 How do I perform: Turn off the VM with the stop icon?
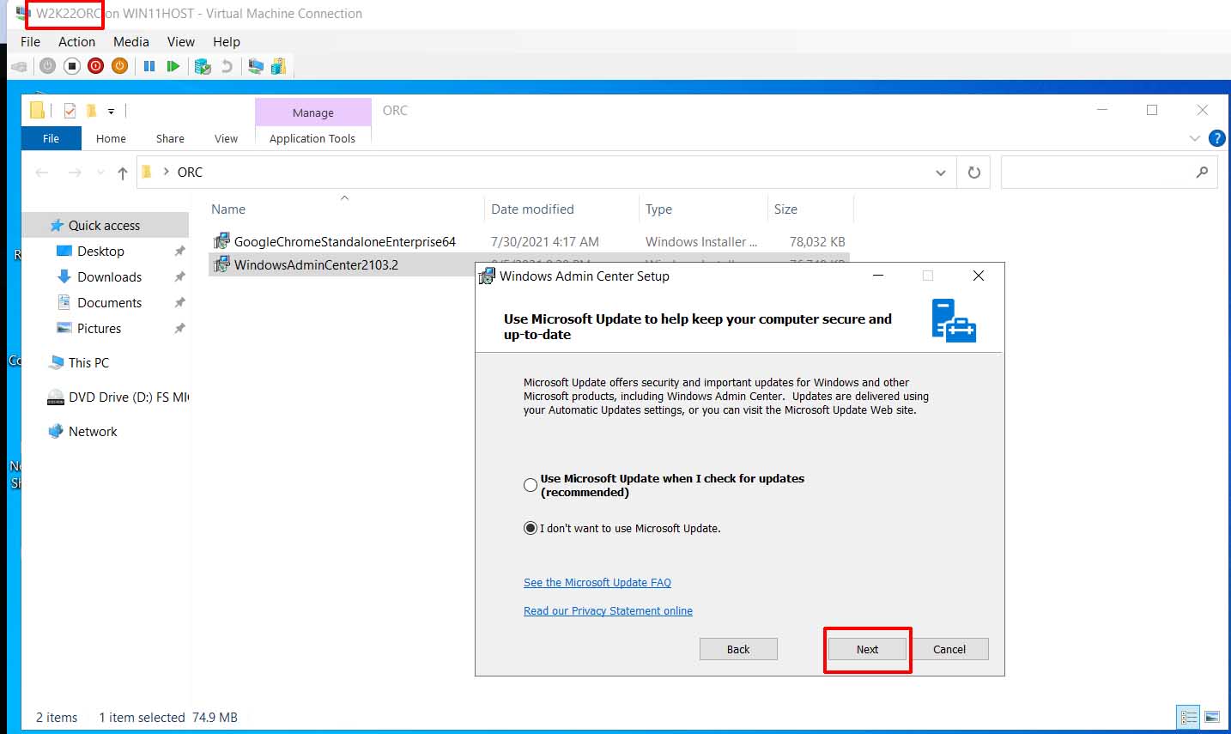point(72,66)
